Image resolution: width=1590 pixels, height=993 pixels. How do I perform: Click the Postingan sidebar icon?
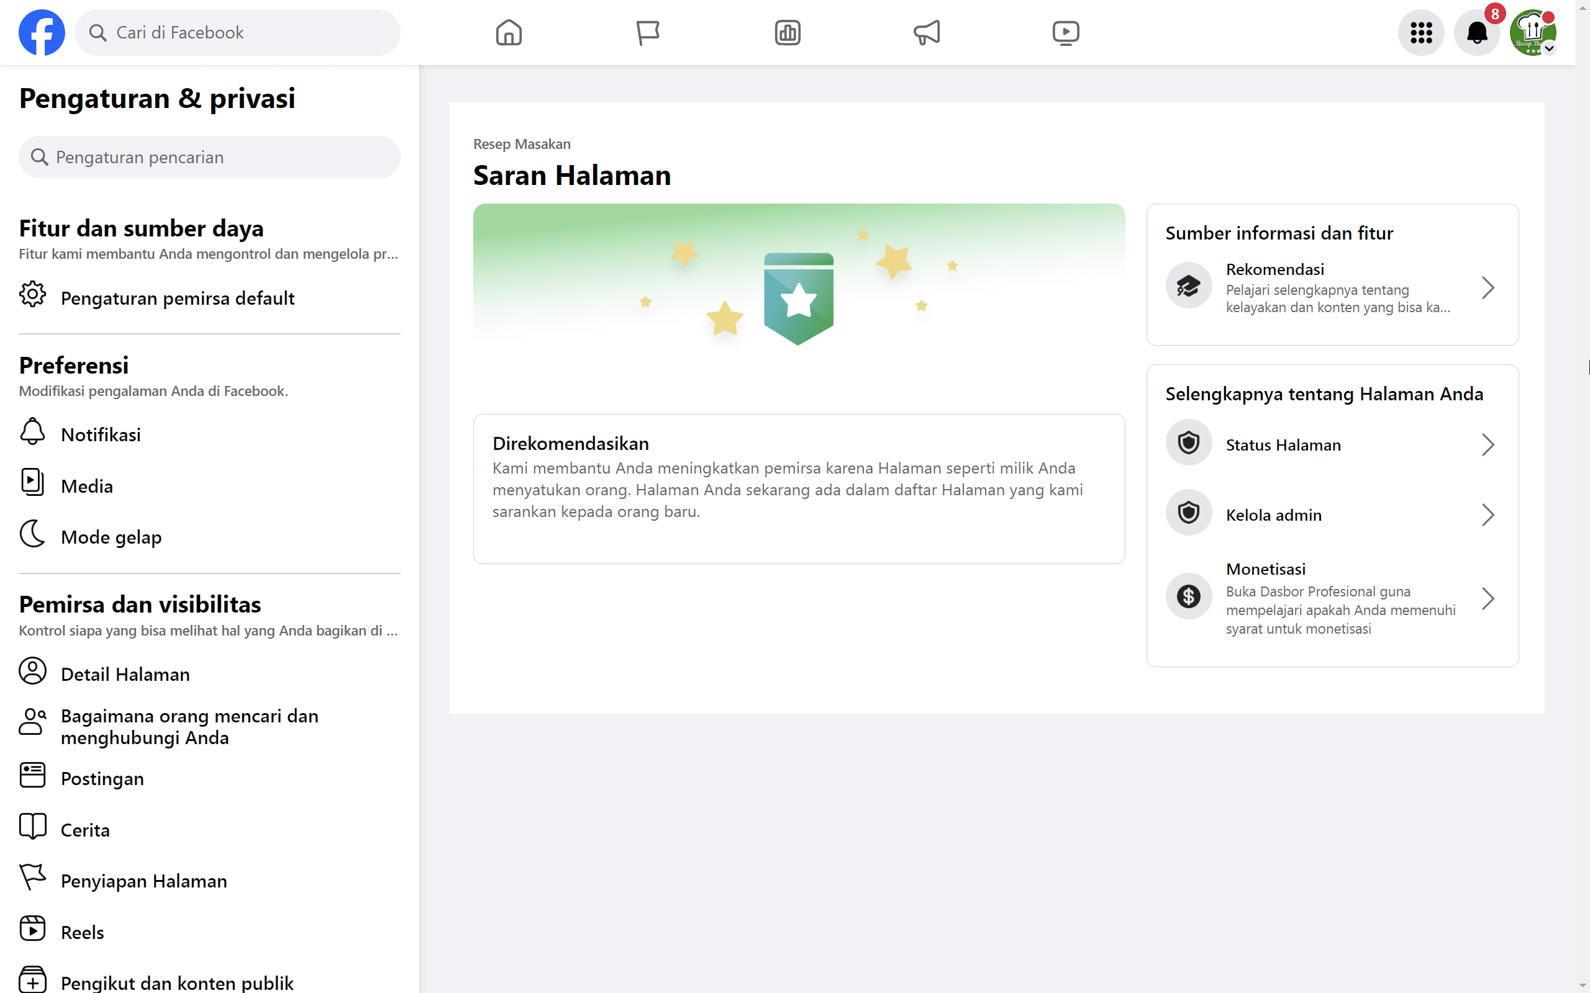coord(32,777)
